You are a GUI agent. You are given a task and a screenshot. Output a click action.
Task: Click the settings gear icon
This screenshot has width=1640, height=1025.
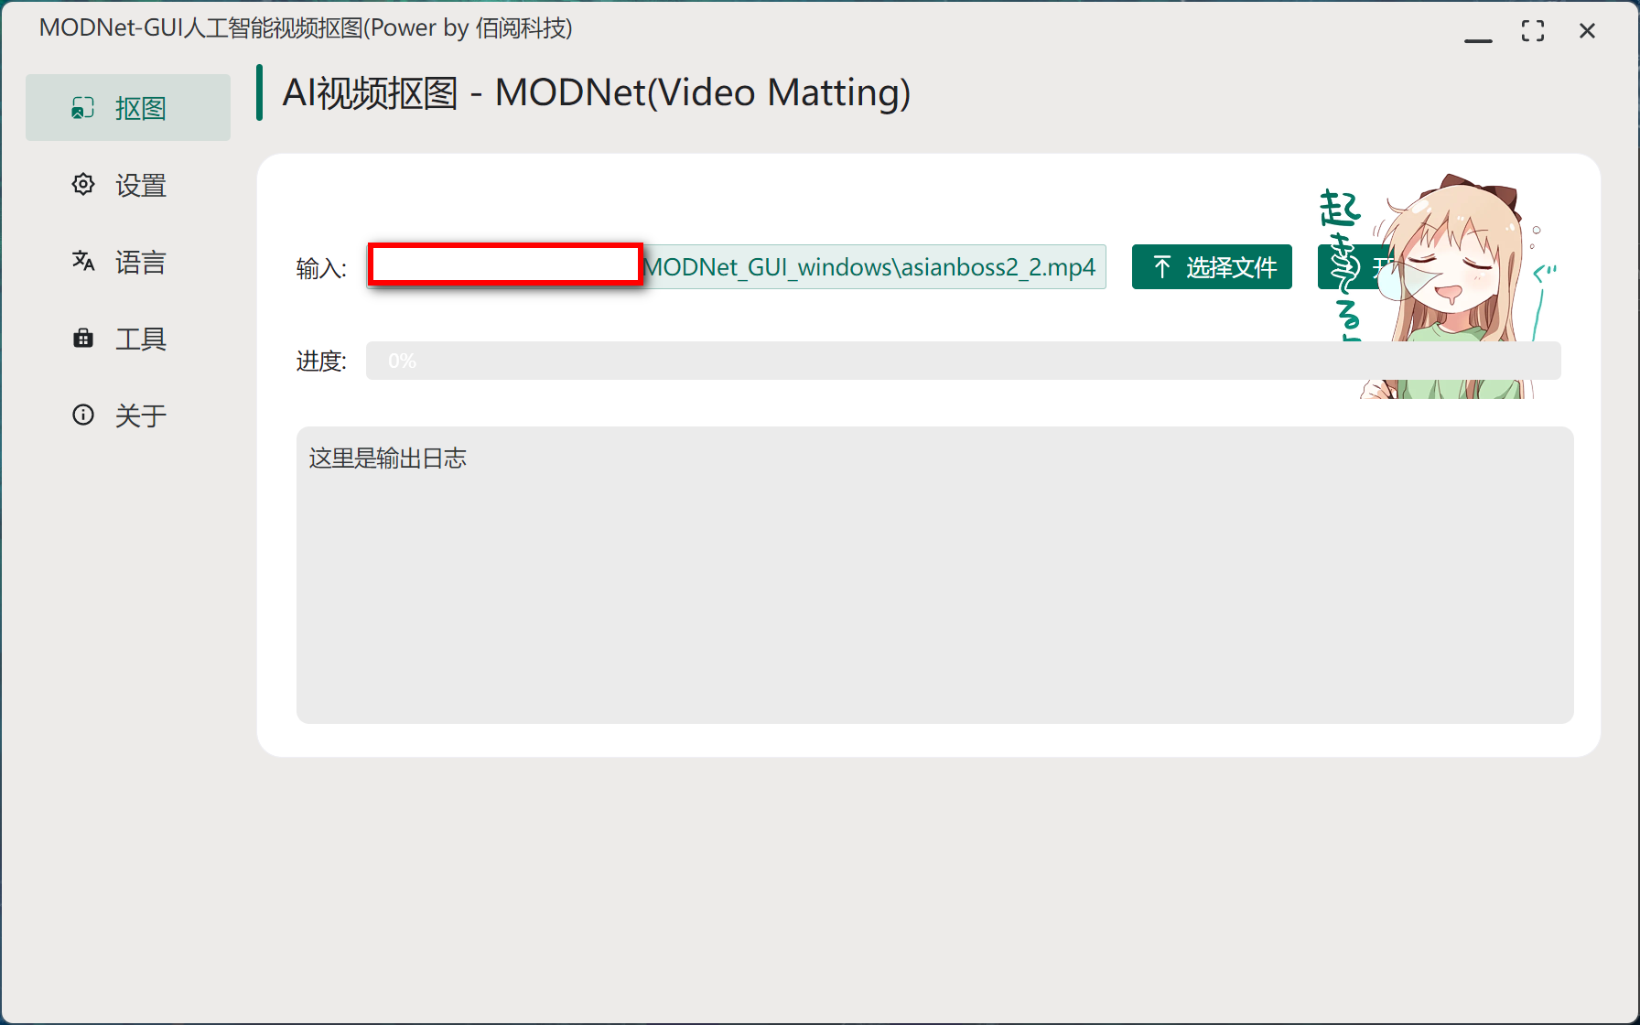pos(82,184)
